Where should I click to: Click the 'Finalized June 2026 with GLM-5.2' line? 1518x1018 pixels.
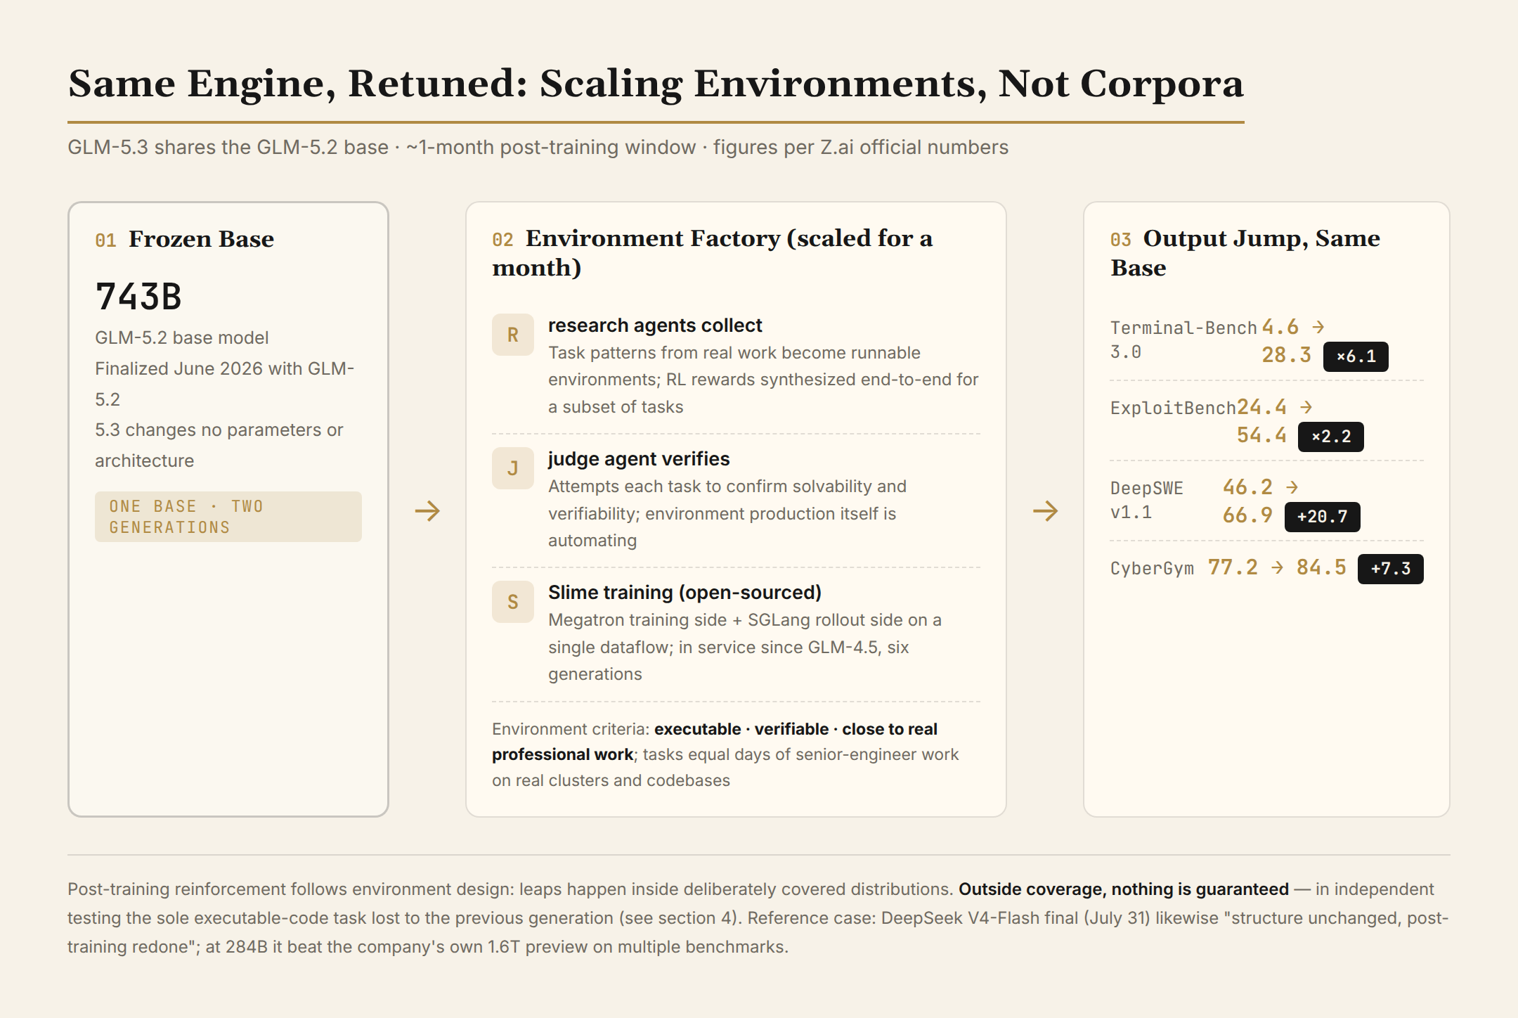[x=224, y=384]
